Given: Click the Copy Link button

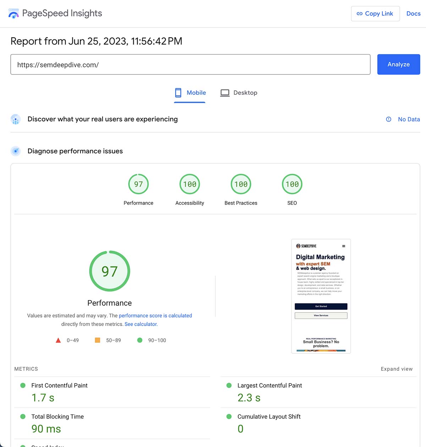Looking at the screenshot, I should click(375, 13).
